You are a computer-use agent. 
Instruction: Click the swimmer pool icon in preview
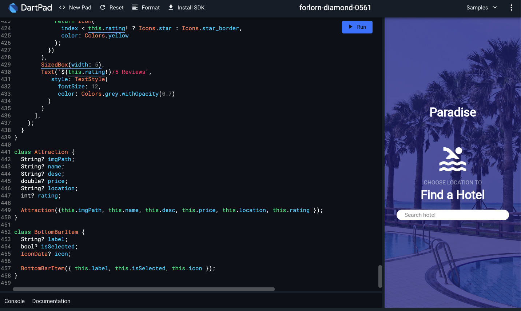pos(453,159)
